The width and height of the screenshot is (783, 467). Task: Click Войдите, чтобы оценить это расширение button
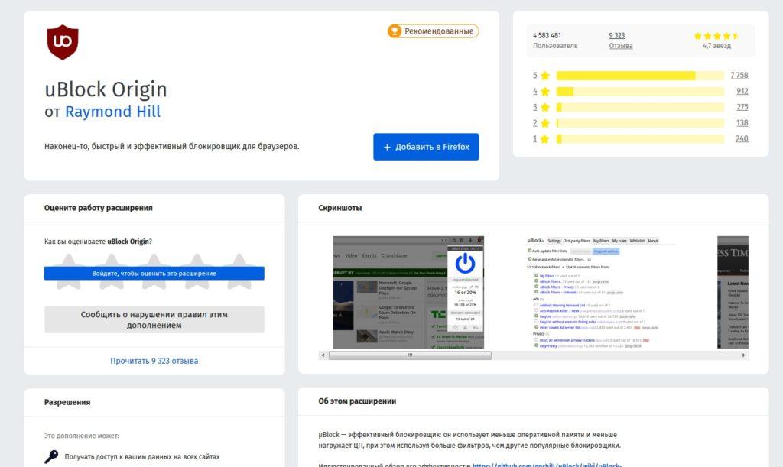tap(154, 274)
